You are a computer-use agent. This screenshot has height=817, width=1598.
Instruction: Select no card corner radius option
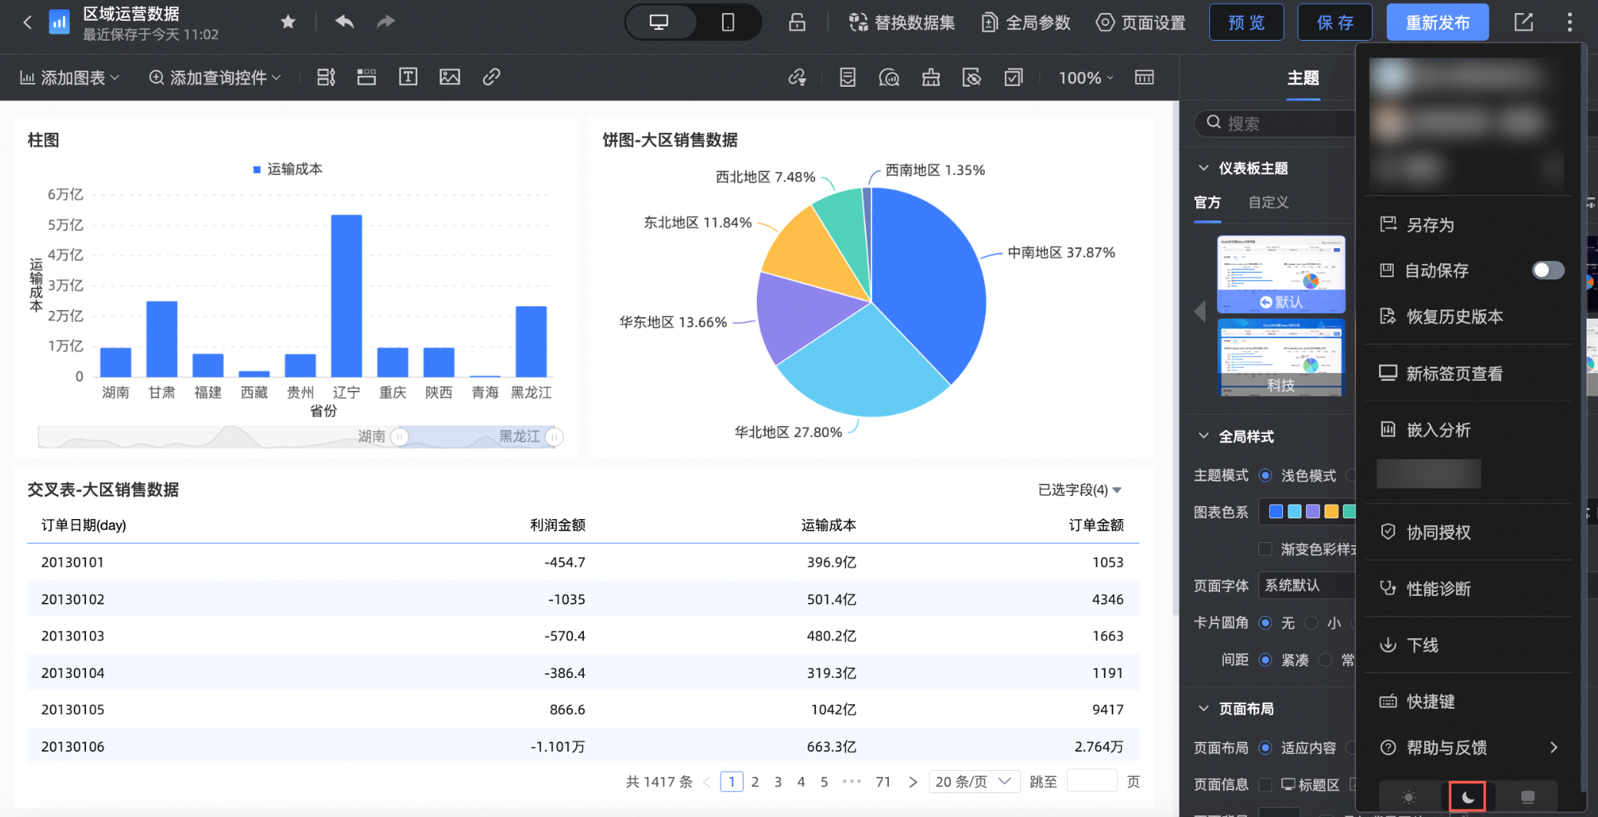1265,623
